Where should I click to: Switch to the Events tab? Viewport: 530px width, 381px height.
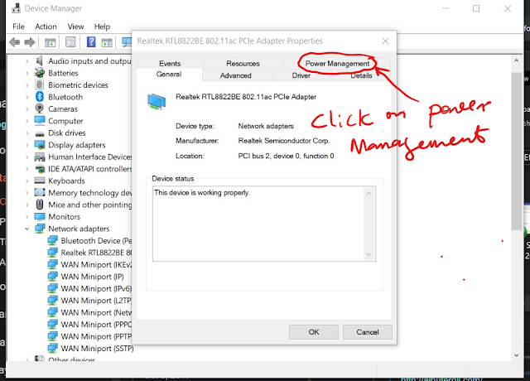pyautogui.click(x=170, y=63)
